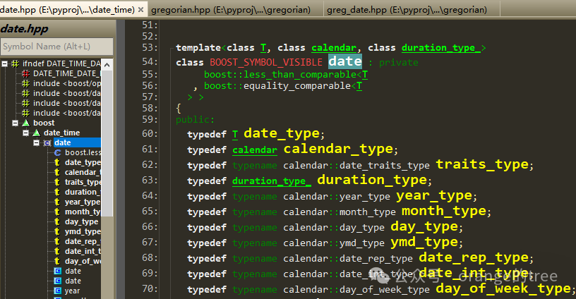Click typedef icon beside date_int_t in tree
The image size is (576, 299).
click(57, 252)
